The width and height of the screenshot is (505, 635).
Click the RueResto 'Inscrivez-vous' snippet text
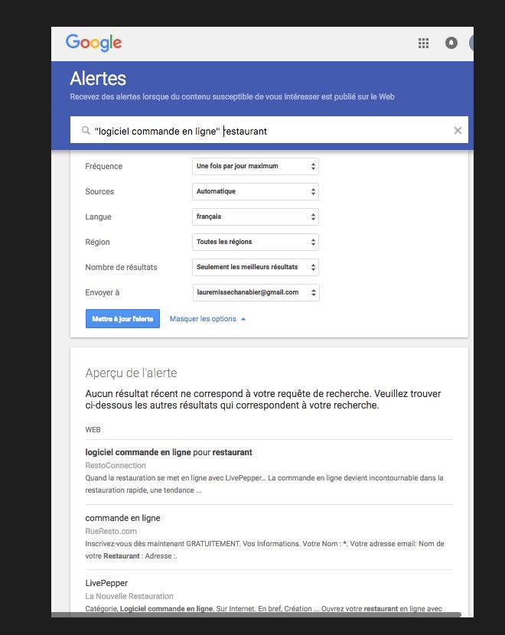click(x=265, y=549)
